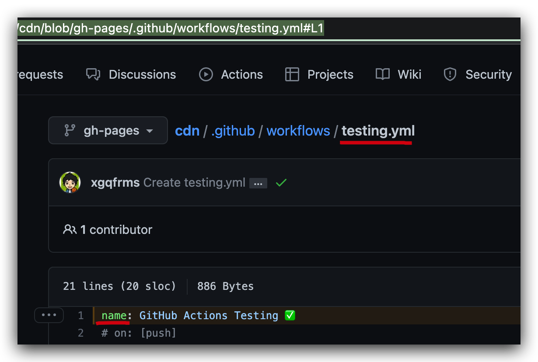Click the Projects table icon

click(292, 74)
